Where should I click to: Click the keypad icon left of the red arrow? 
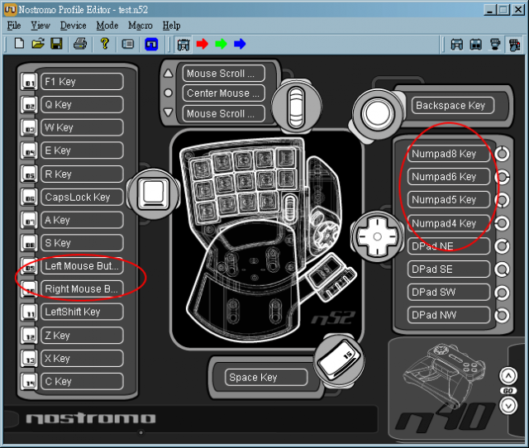[x=183, y=45]
